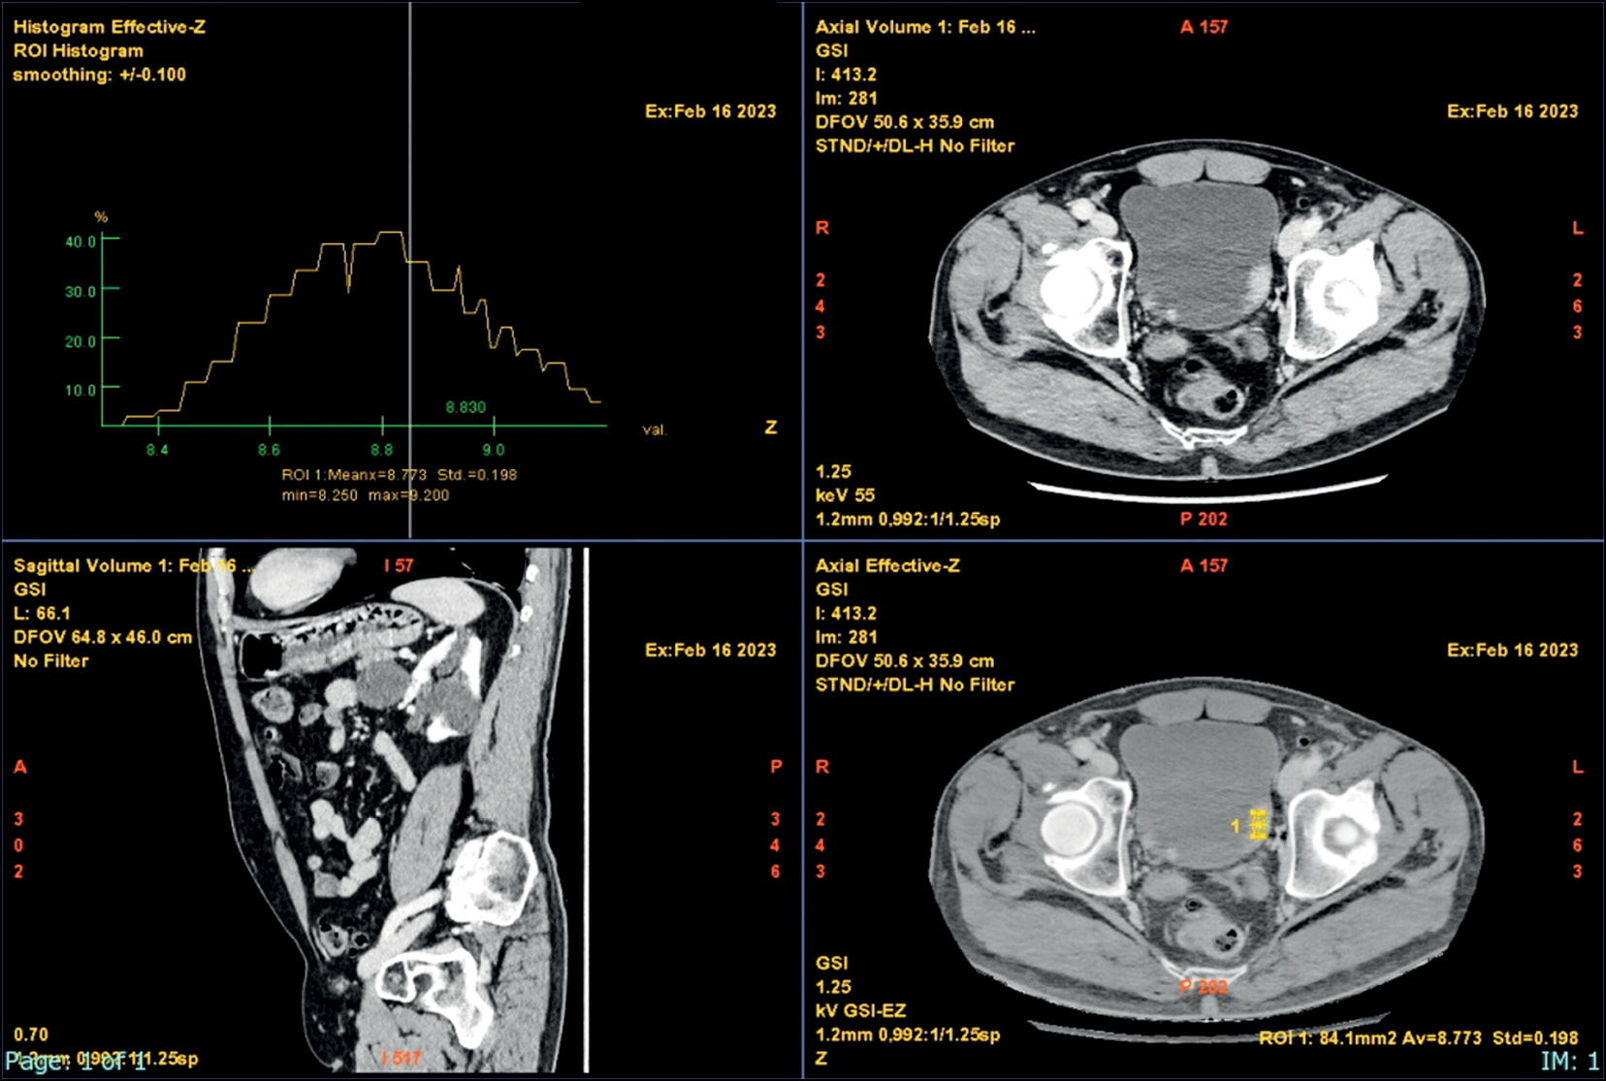Select the 'kV GSI-EZ' annotation
This screenshot has height=1081, width=1606.
tap(860, 1010)
